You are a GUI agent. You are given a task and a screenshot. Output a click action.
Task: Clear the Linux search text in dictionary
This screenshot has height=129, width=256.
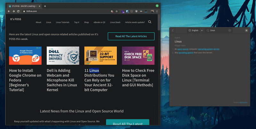[x=229, y=30]
